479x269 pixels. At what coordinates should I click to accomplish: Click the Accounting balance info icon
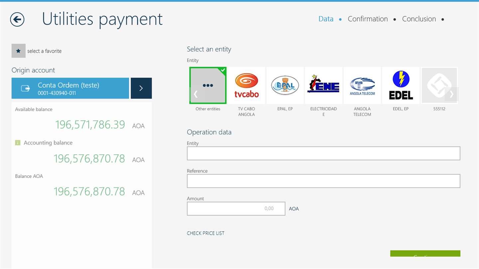pos(18,143)
